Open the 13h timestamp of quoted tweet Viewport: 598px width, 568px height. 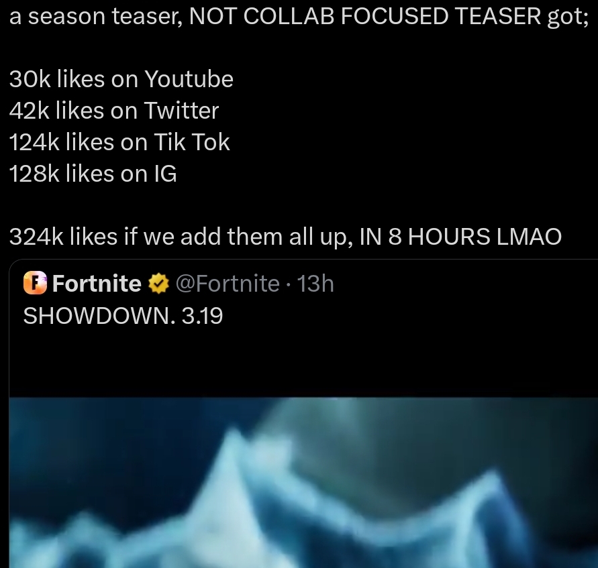[315, 284]
